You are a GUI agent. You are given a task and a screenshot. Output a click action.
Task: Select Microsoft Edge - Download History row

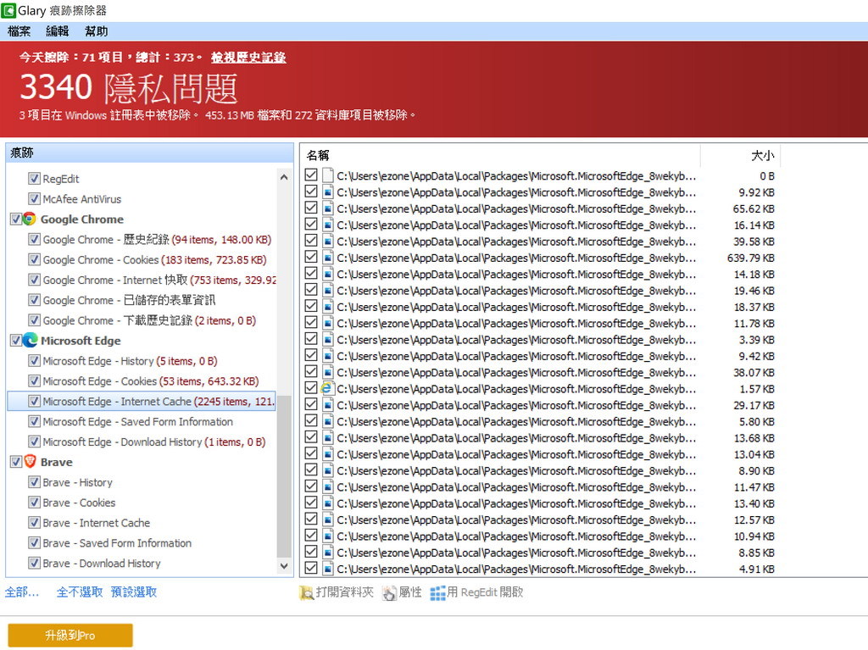coord(154,442)
